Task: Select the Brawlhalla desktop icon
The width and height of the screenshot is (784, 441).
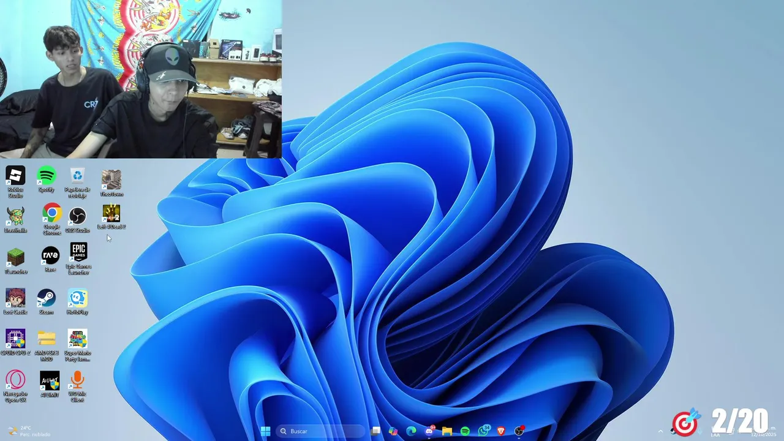Action: tap(15, 220)
